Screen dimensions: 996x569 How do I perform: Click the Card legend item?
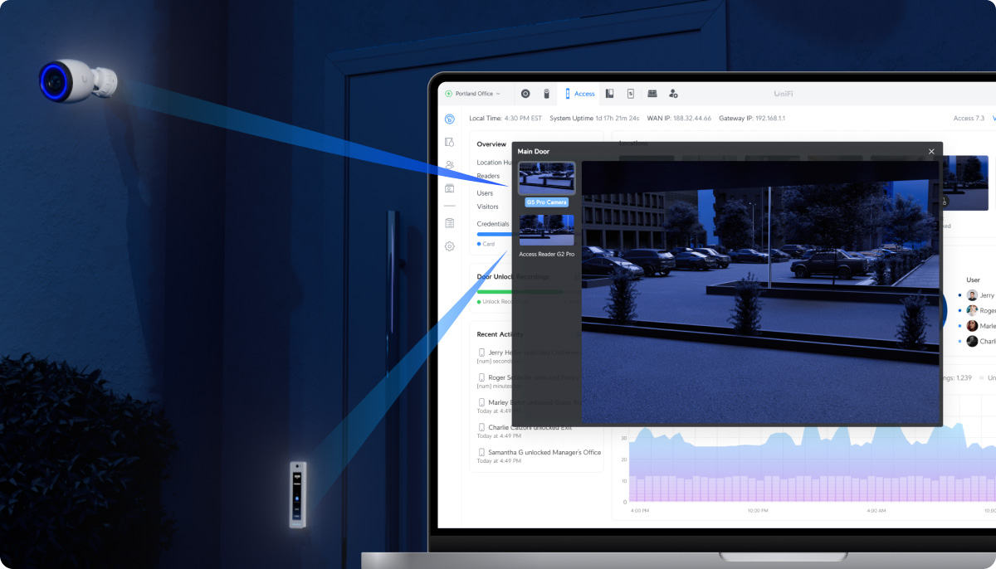pos(486,244)
